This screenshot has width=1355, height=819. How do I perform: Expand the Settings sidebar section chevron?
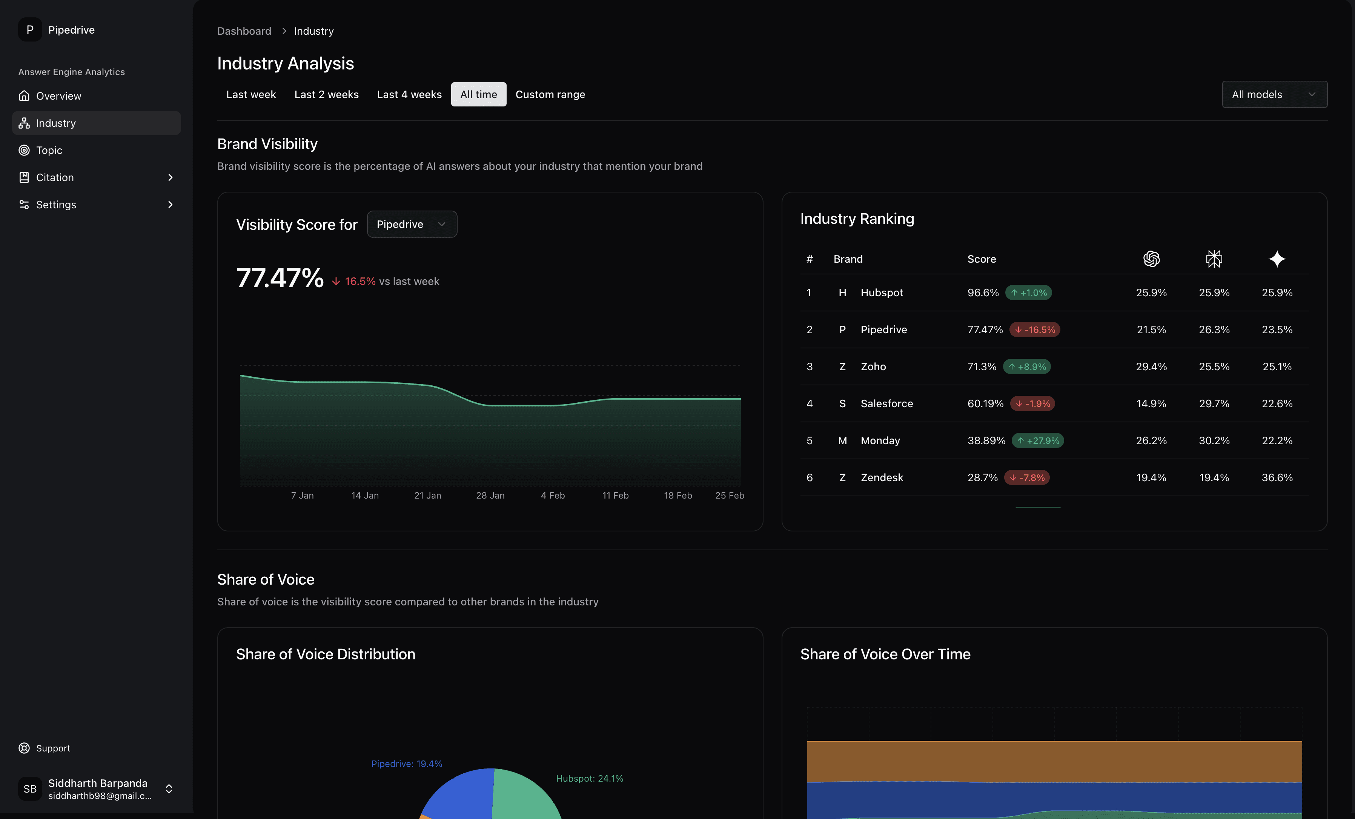[171, 204]
